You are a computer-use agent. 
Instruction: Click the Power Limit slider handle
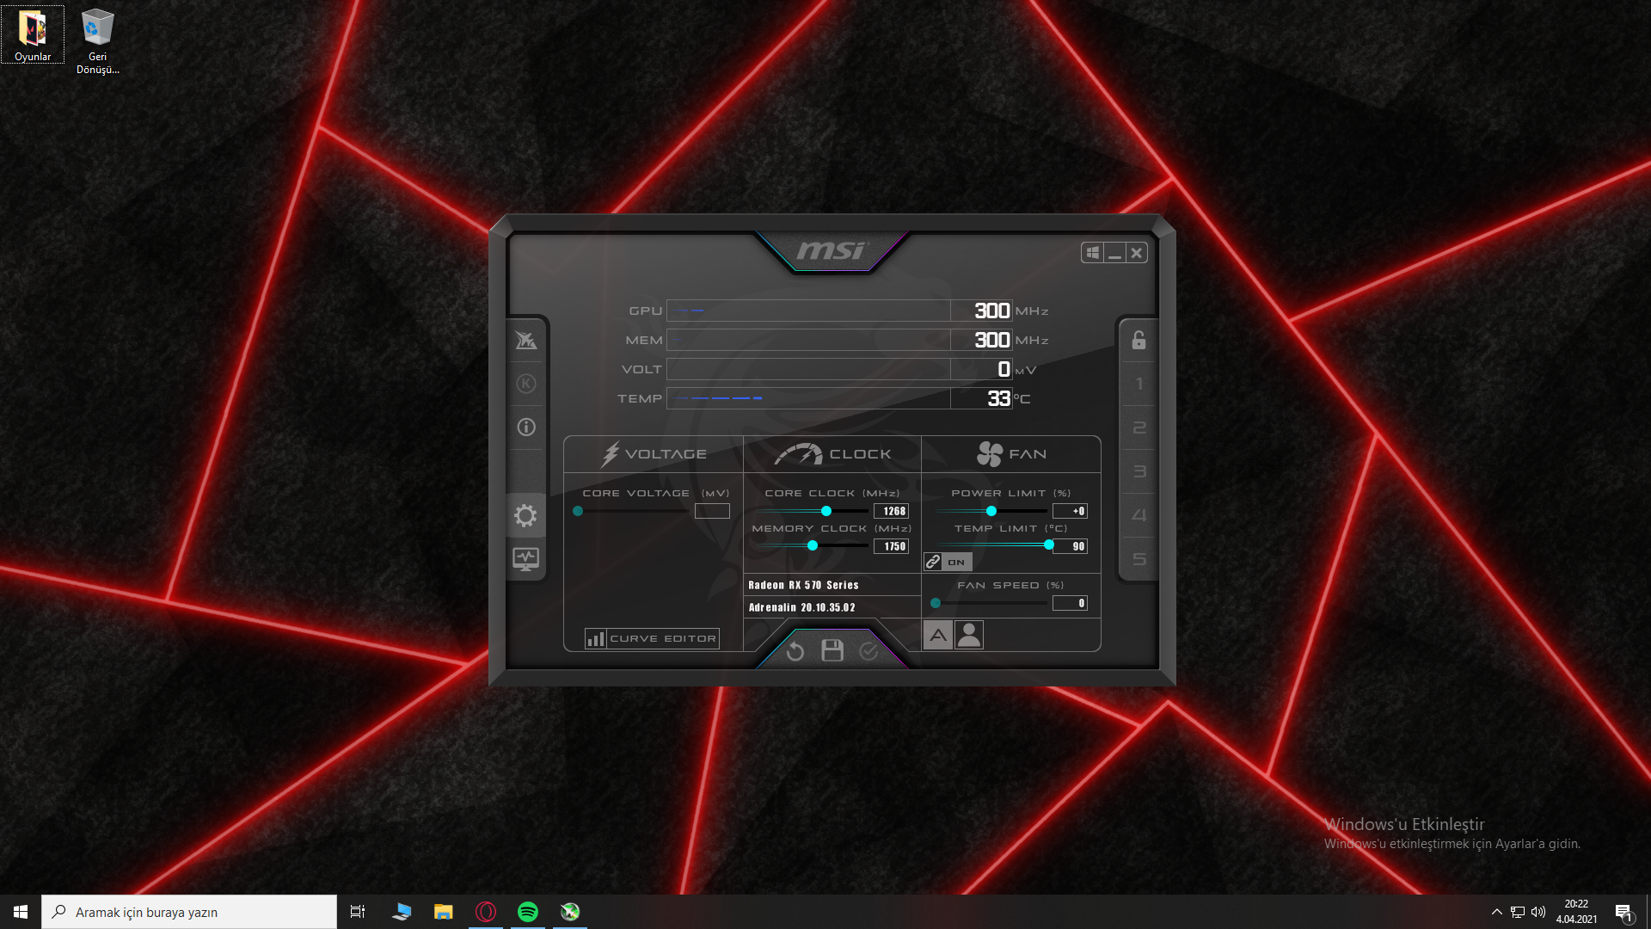(x=992, y=510)
